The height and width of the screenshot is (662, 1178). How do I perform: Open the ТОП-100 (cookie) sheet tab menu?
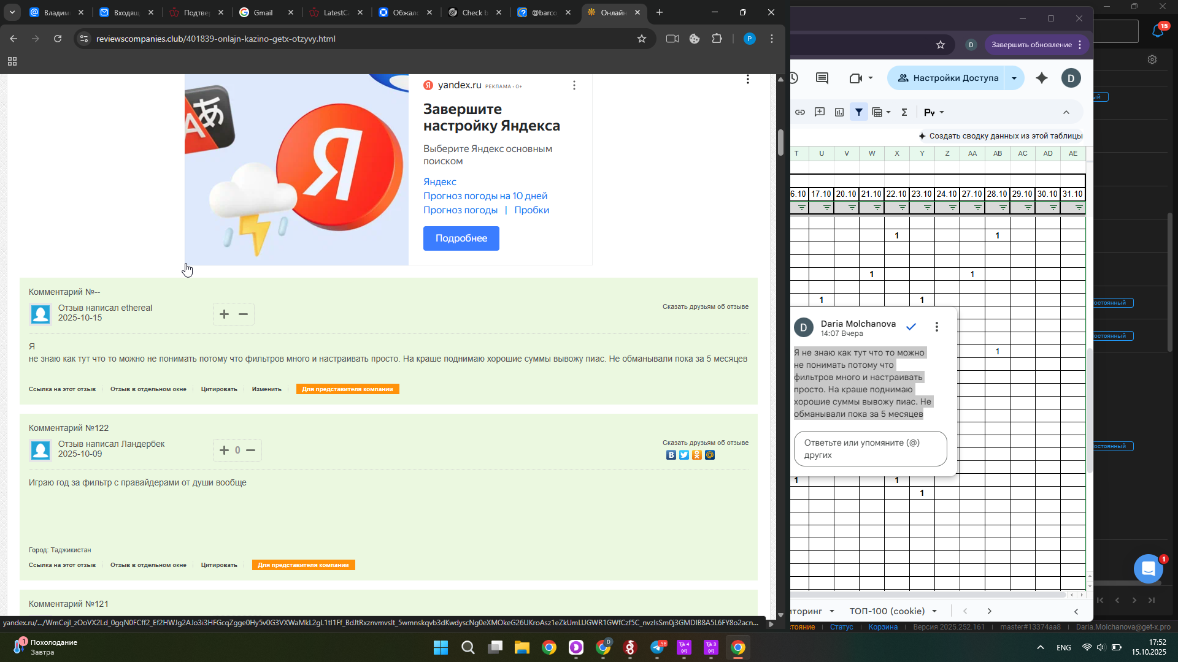[934, 611]
